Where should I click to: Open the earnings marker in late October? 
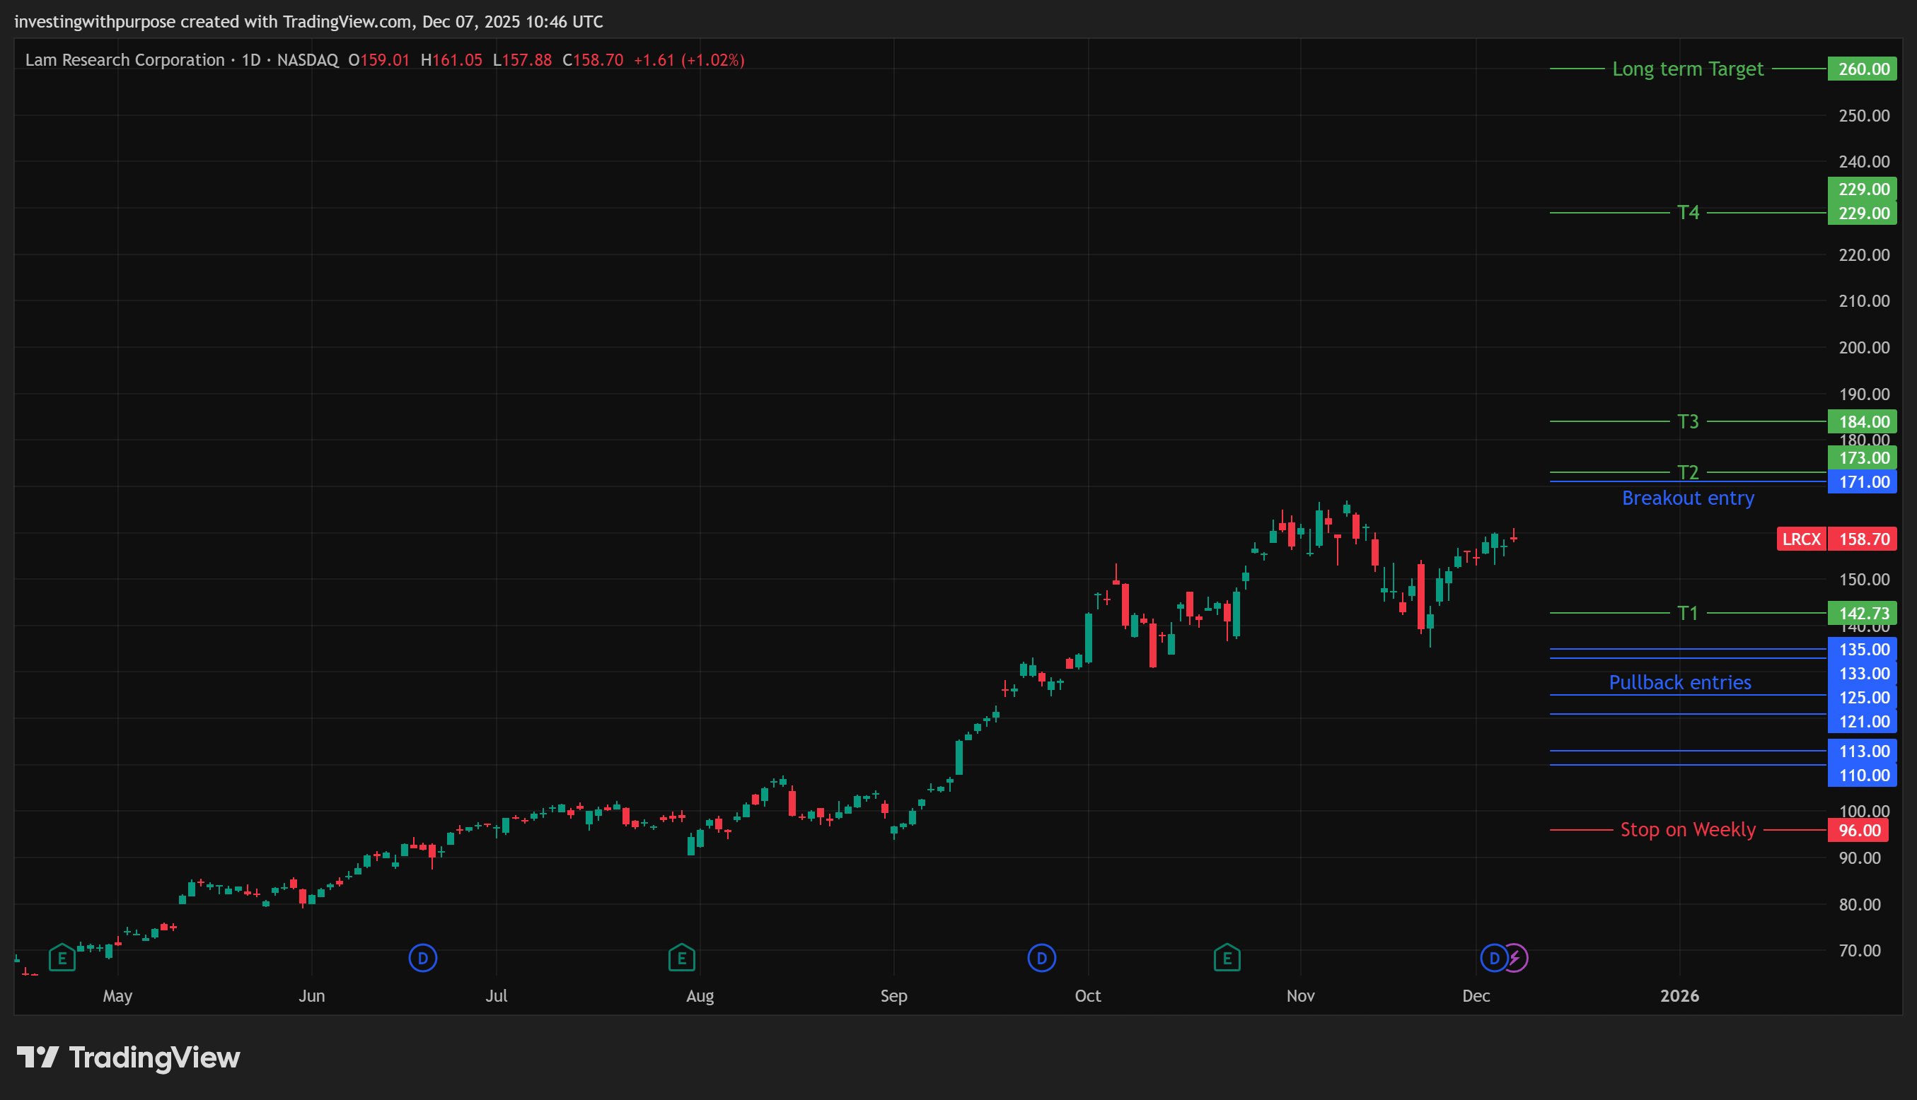click(x=1226, y=959)
